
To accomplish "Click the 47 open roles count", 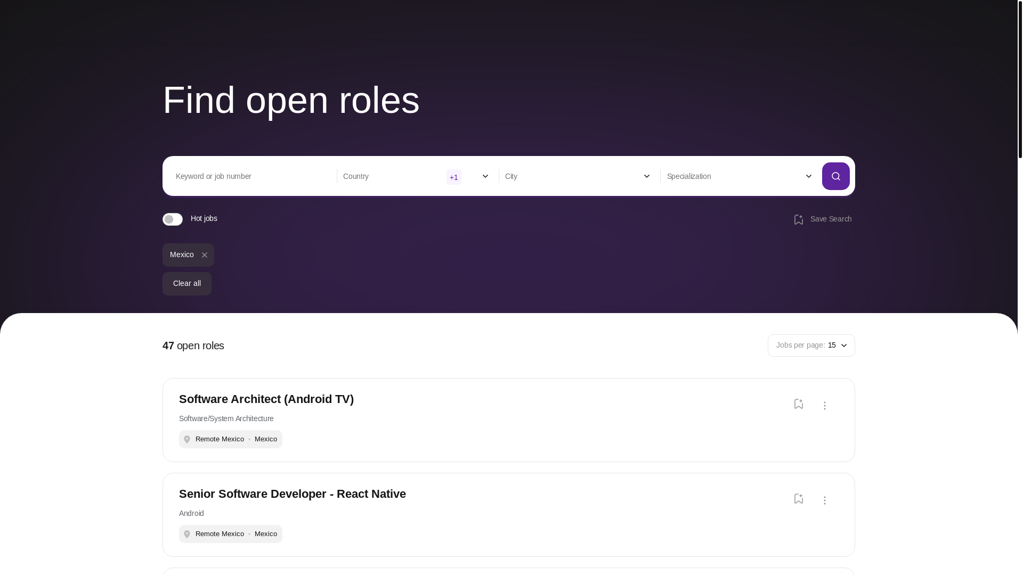I will tap(193, 346).
